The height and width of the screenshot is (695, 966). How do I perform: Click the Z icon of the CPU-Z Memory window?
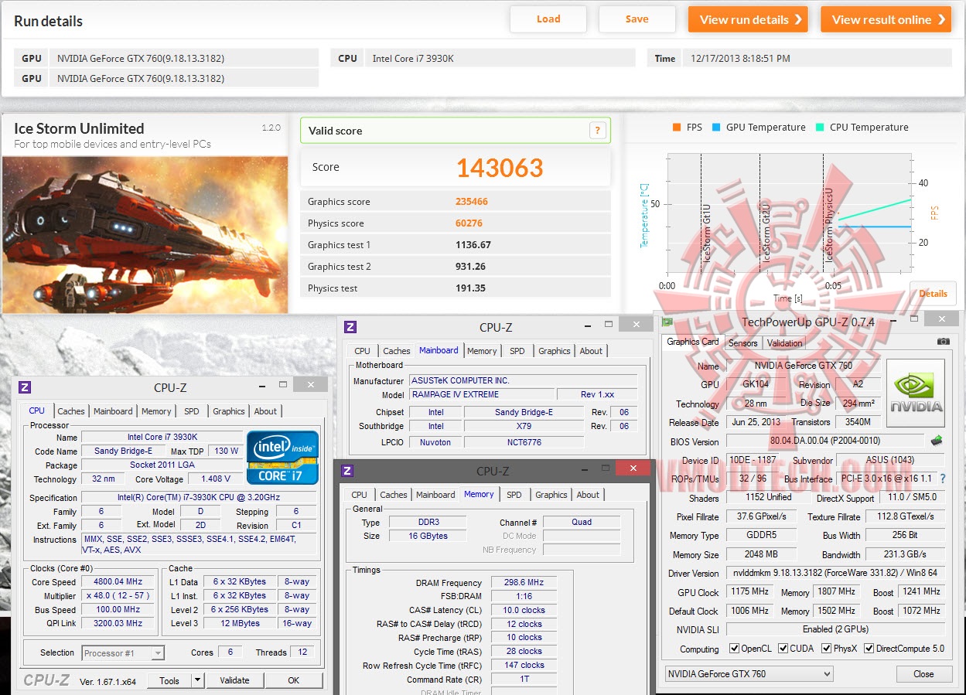pyautogui.click(x=347, y=471)
